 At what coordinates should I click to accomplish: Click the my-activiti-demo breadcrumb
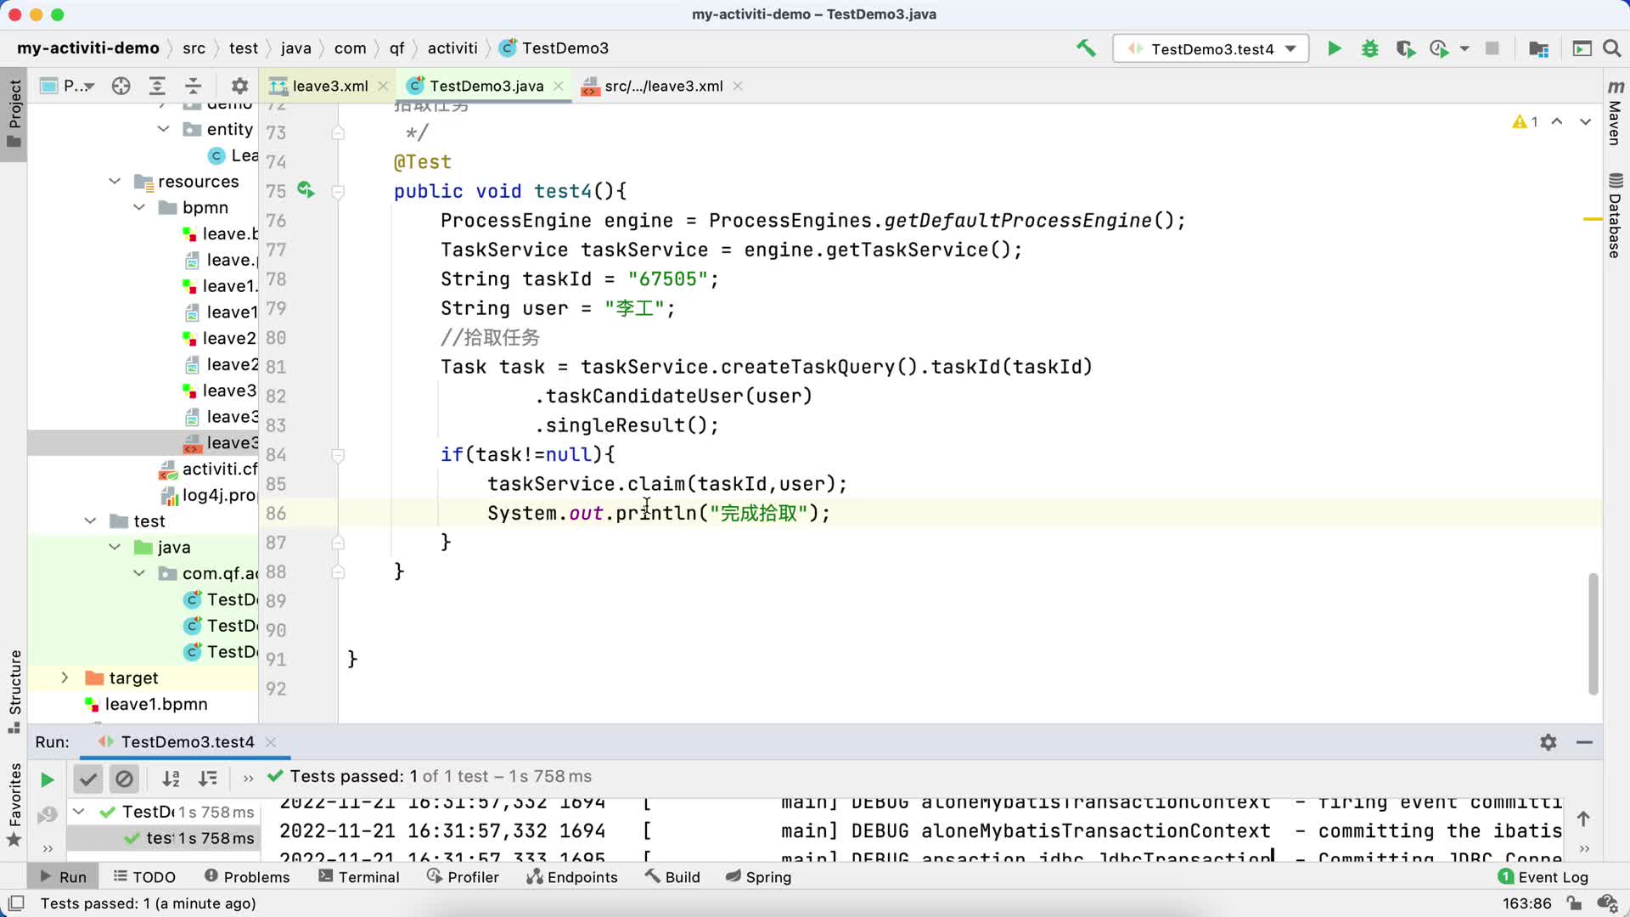(x=88, y=48)
